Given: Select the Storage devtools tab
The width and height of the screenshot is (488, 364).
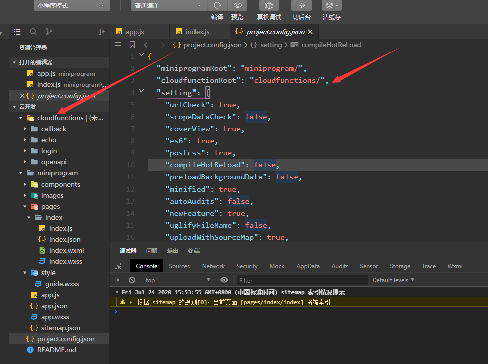Looking at the screenshot, I should [400, 266].
